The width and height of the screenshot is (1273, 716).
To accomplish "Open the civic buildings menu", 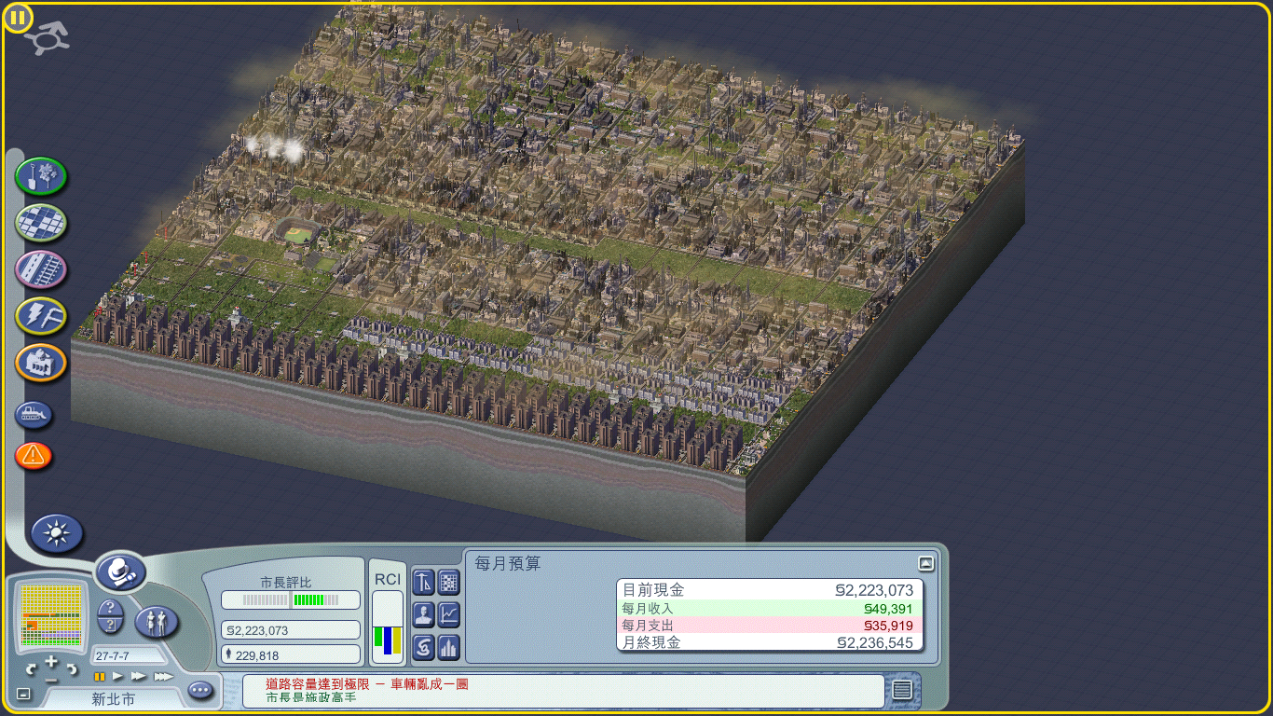I will [41, 363].
